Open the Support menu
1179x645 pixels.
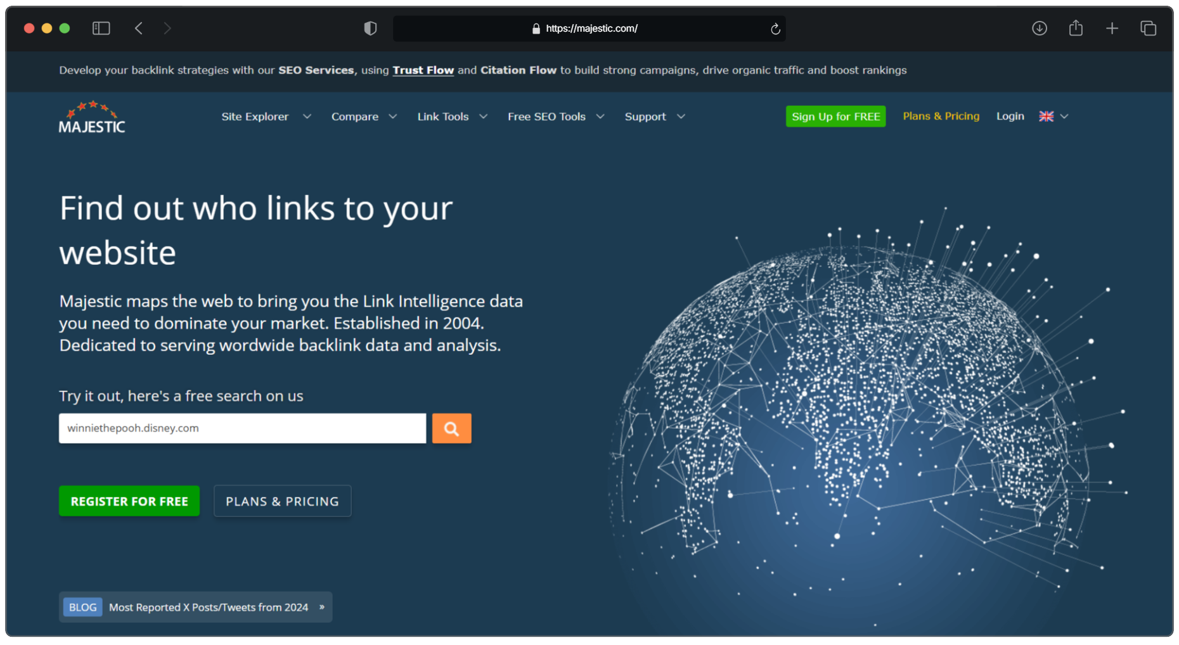[x=655, y=117]
